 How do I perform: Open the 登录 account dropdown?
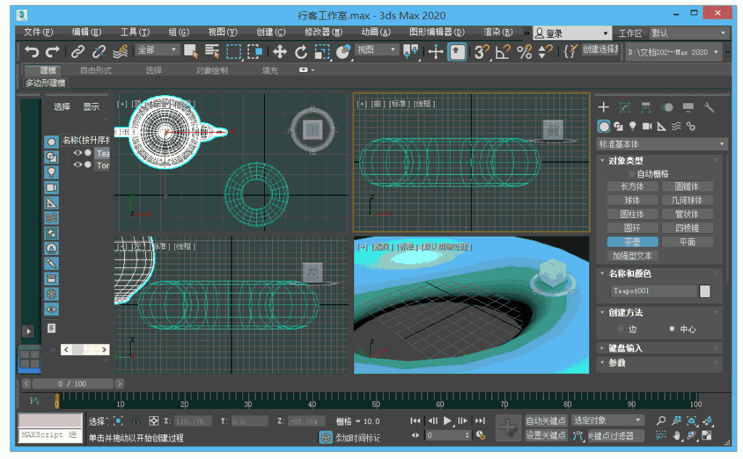point(572,33)
